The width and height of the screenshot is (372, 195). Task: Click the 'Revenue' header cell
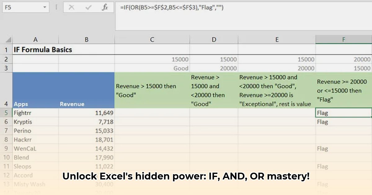[x=86, y=90]
